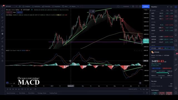Open Stock Screener dropdown arrow
The height and width of the screenshot is (100, 178).
(x=17, y=93)
